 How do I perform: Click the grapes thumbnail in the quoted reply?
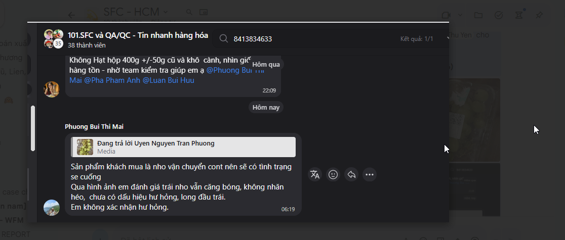(85, 147)
